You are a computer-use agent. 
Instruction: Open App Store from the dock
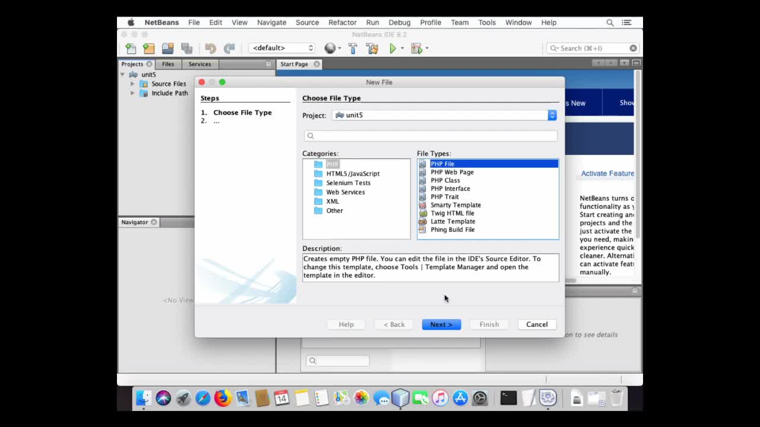click(460, 397)
